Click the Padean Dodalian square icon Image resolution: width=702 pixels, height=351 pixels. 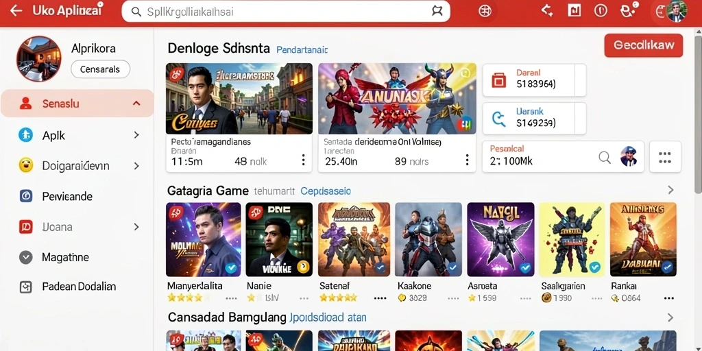[25, 287]
